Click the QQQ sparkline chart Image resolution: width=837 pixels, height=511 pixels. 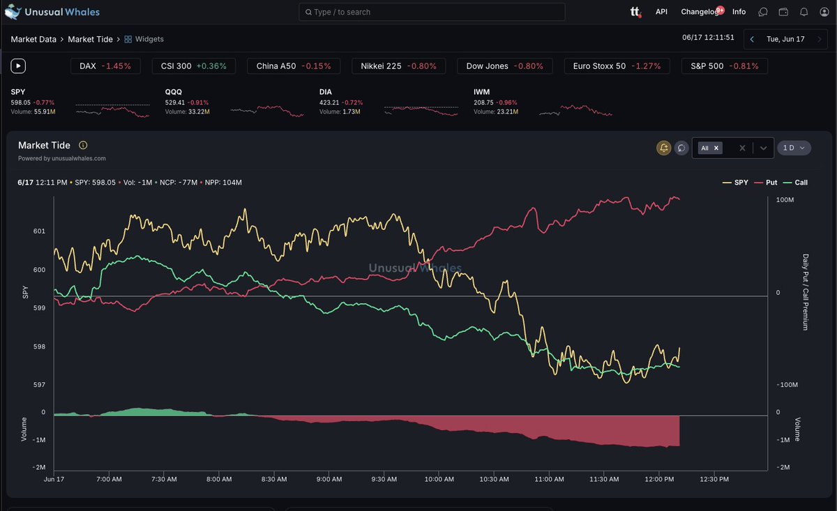(x=267, y=110)
